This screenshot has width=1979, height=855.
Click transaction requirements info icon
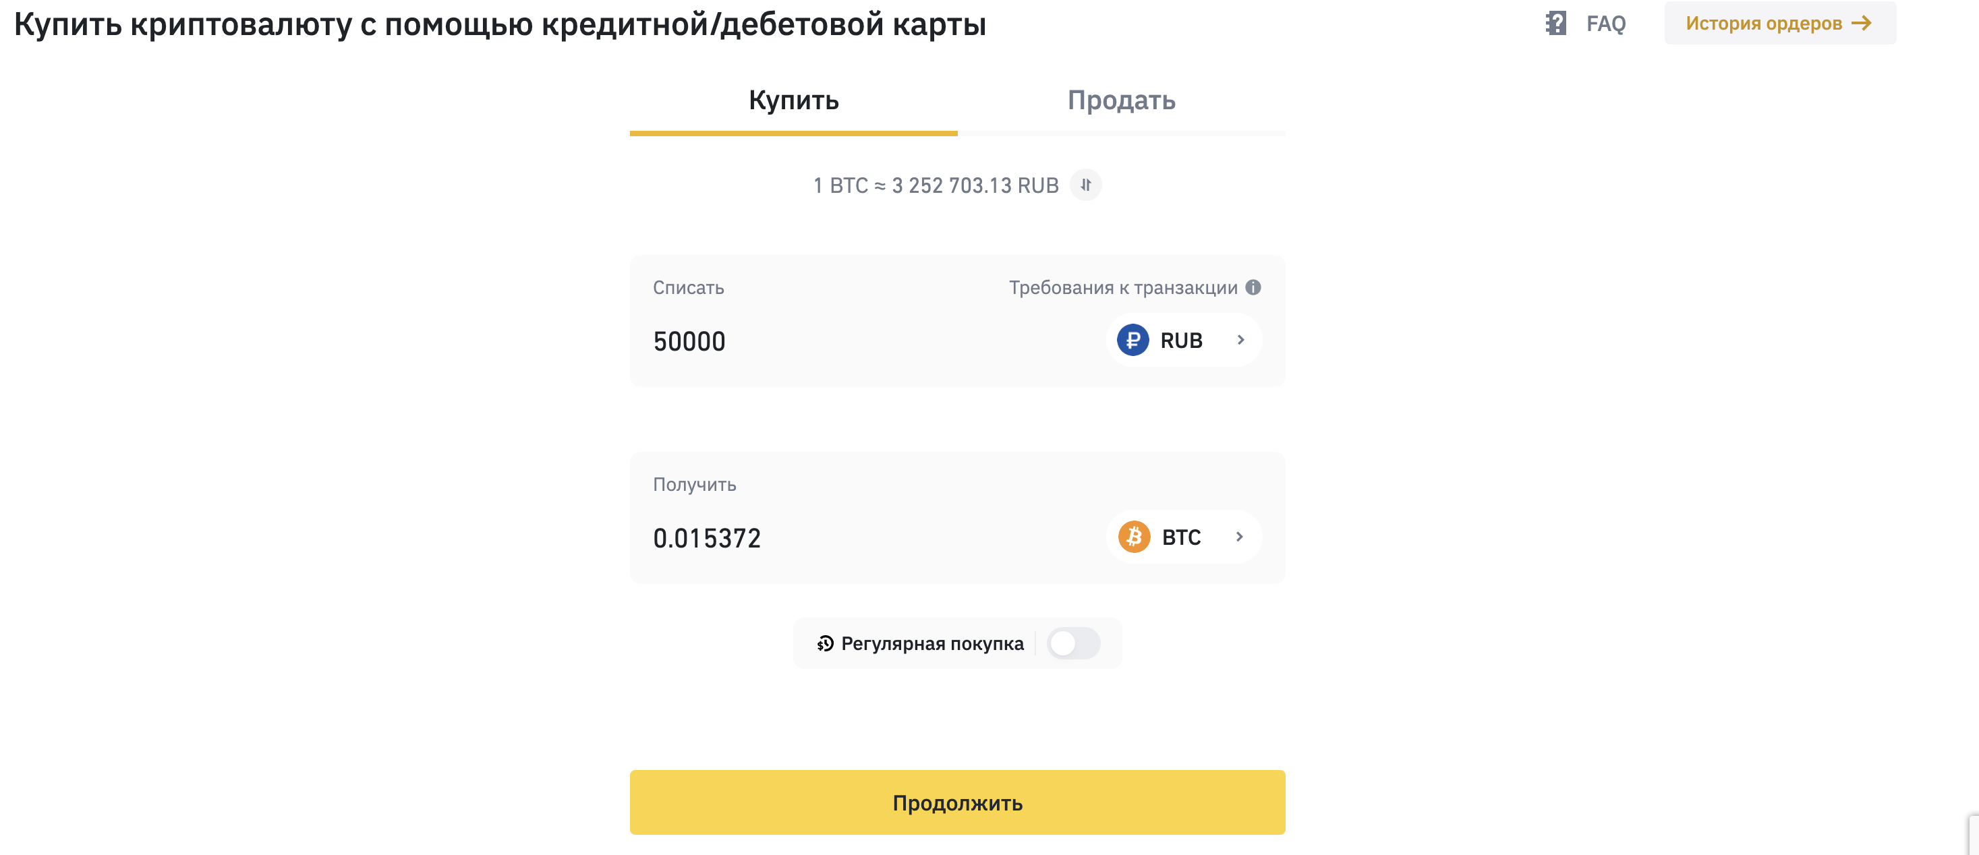[x=1253, y=287]
